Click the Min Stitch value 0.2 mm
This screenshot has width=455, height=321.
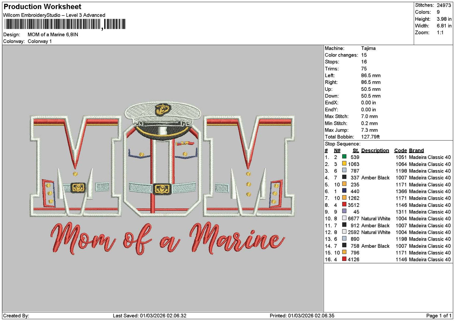tap(369, 123)
